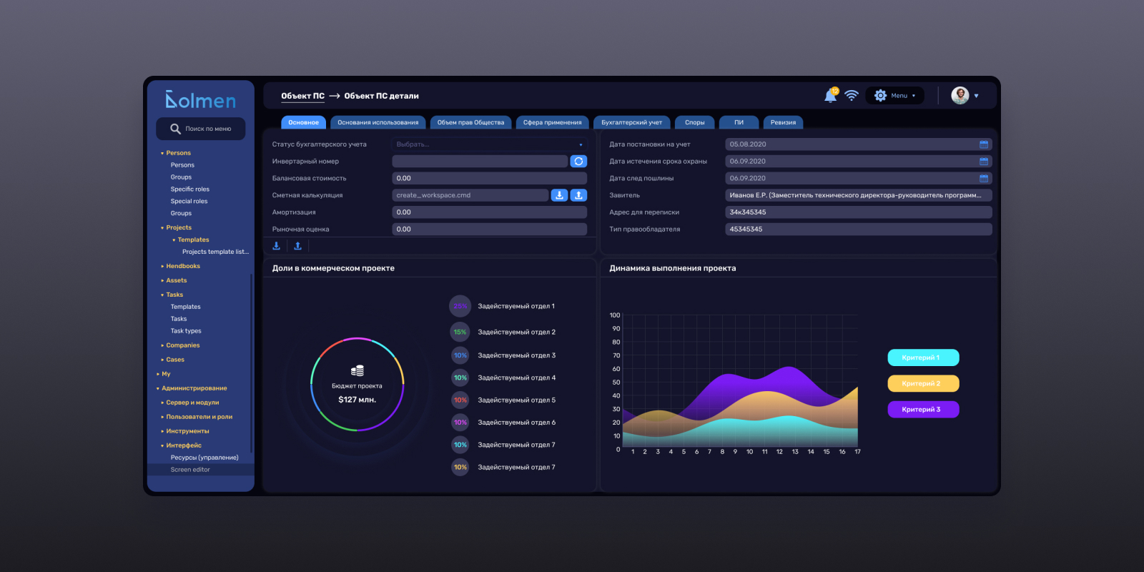Screen dimensions: 1144x572
Task: Open the Сфера применения tab
Action: click(x=552, y=122)
